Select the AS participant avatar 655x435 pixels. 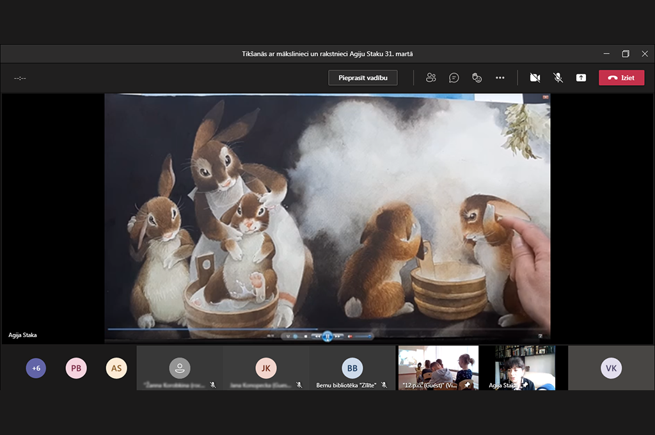click(116, 368)
